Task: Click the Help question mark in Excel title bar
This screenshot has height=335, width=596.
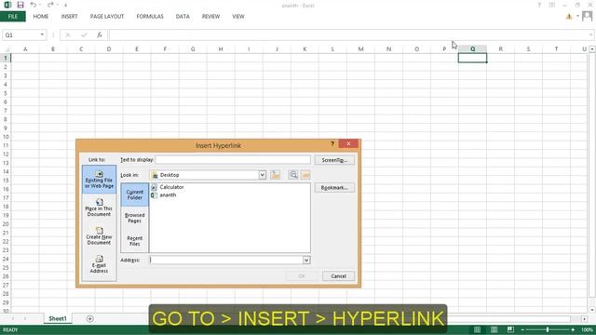Action: (x=539, y=5)
